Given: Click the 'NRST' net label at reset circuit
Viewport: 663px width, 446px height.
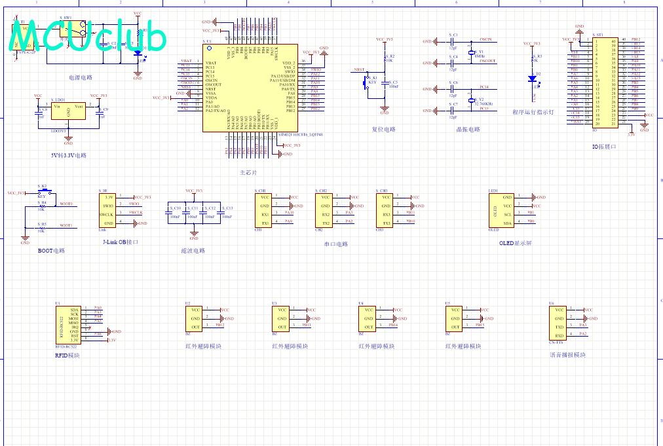Looking at the screenshot, I should tap(359, 70).
